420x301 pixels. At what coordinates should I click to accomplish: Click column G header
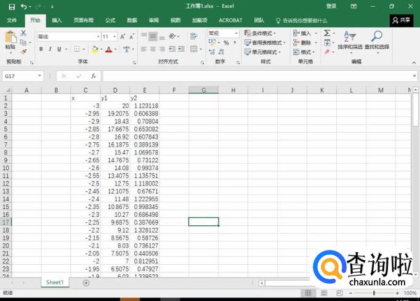point(204,90)
